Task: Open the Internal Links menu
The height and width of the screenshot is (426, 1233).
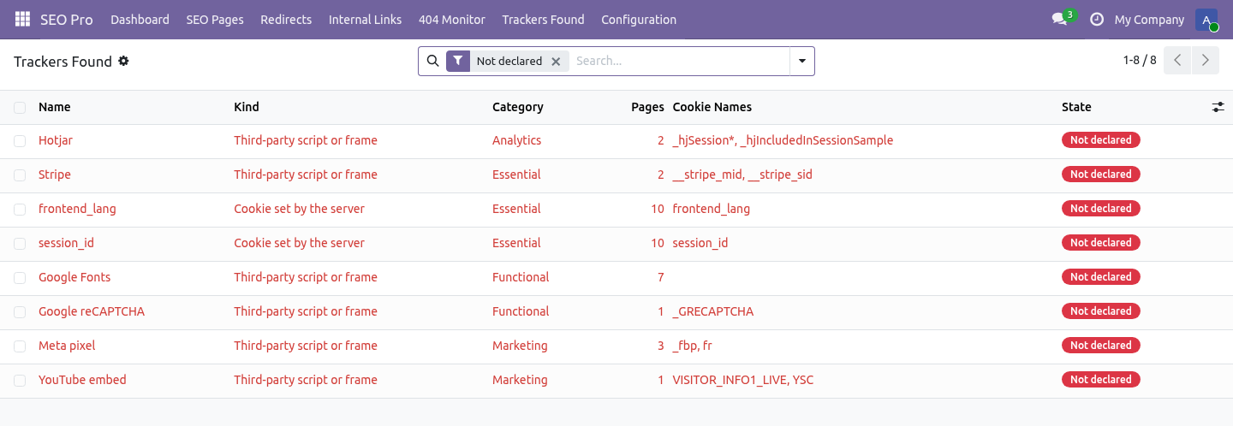Action: click(x=365, y=19)
